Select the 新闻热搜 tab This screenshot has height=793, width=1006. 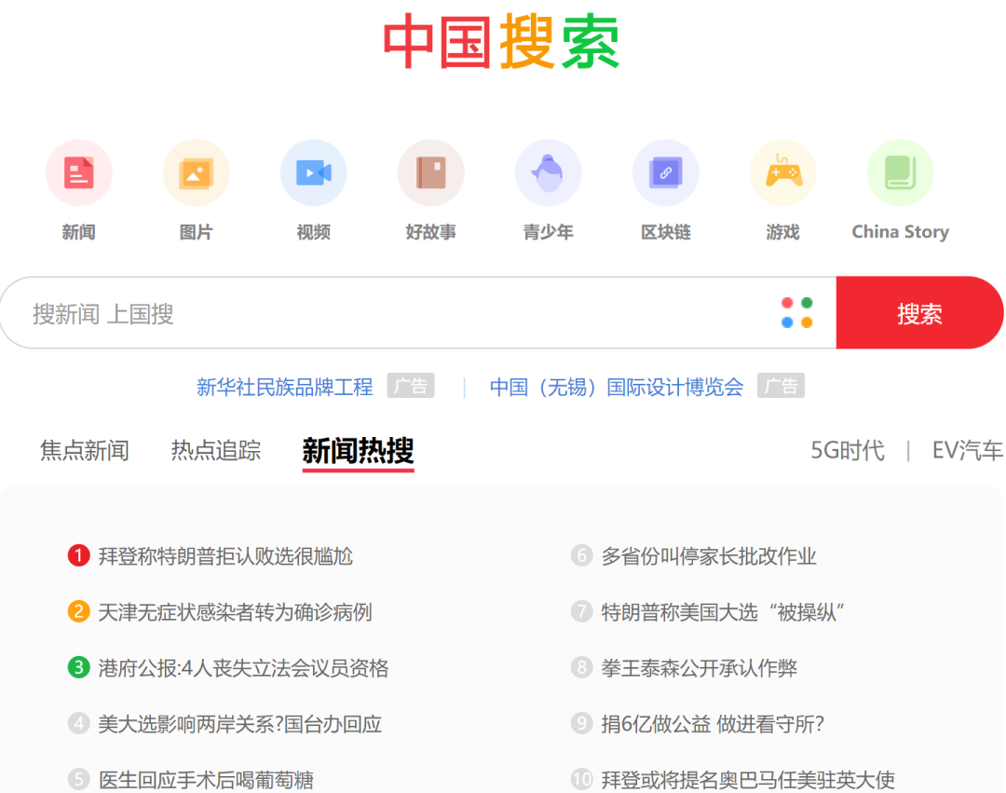358,450
